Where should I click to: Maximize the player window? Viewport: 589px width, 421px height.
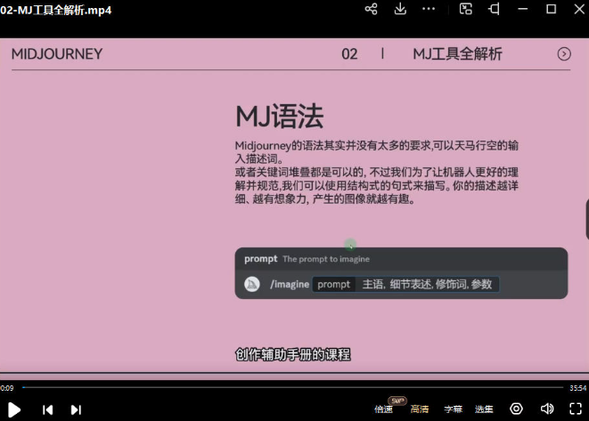tap(551, 9)
